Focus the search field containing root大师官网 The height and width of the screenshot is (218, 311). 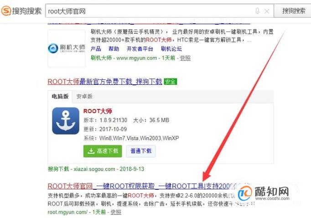click(159, 11)
